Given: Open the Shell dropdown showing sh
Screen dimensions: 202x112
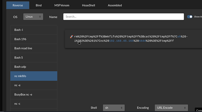Looking at the screenshot, I should click(x=114, y=108).
